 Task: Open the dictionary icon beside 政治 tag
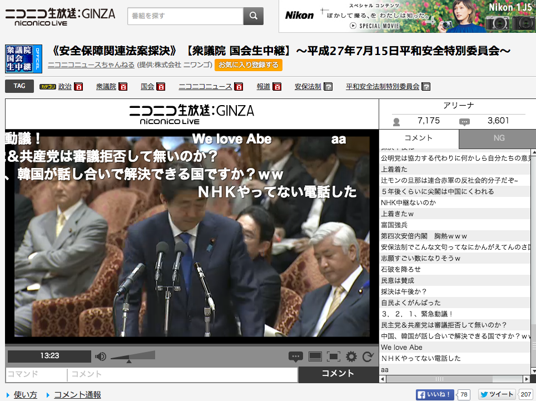pos(78,87)
